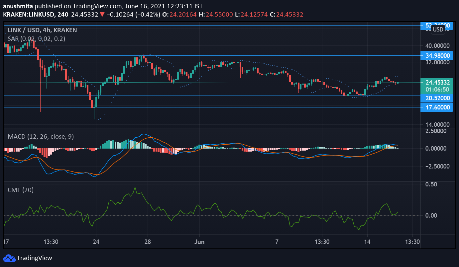Click the price axis value 14.00000
459x267 pixels.
tap(437, 125)
